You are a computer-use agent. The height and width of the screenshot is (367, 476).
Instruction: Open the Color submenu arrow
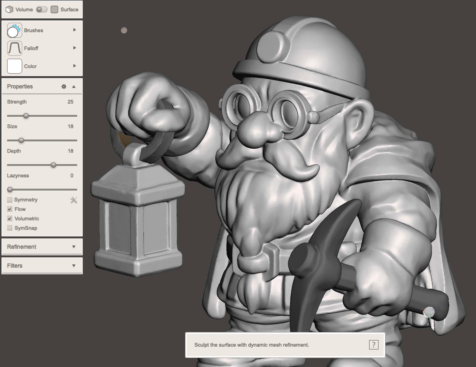pos(75,66)
